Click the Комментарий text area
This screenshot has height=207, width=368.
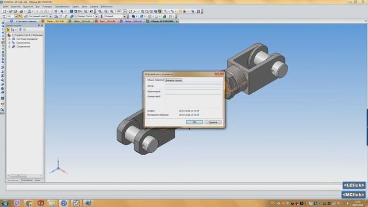coord(193,101)
